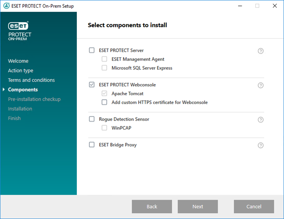
Task: Open help for Rogue Detection Sensor
Action: (260, 120)
